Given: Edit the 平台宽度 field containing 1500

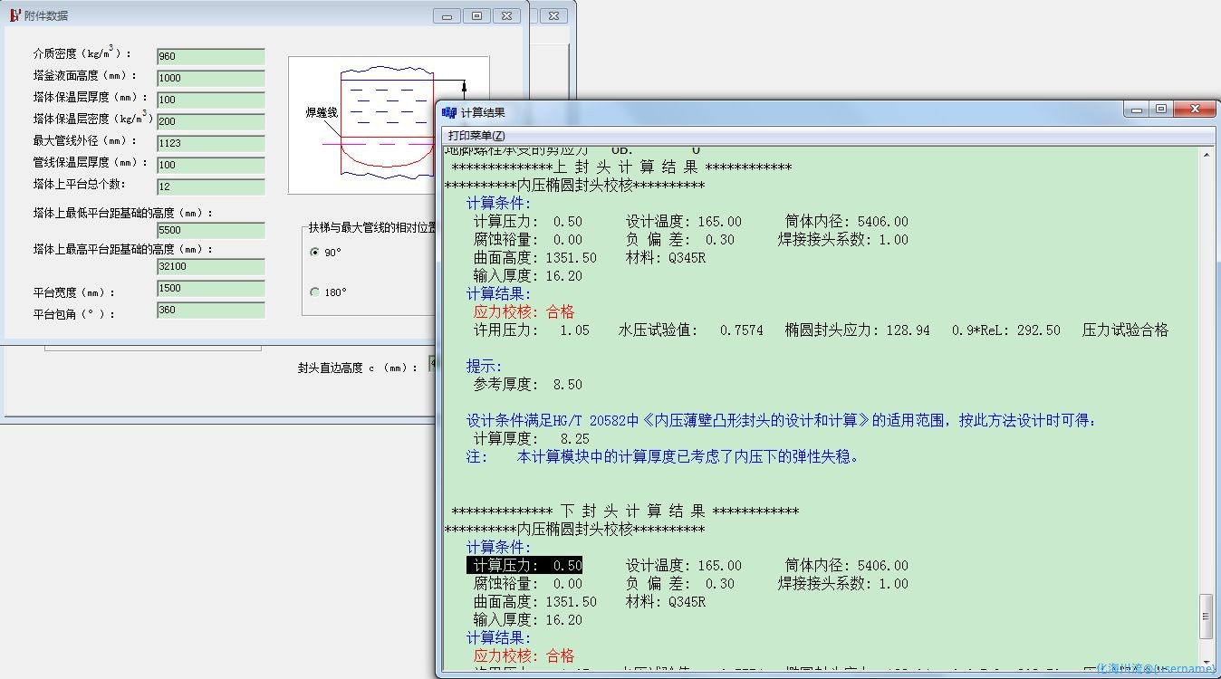Looking at the screenshot, I should (x=211, y=289).
